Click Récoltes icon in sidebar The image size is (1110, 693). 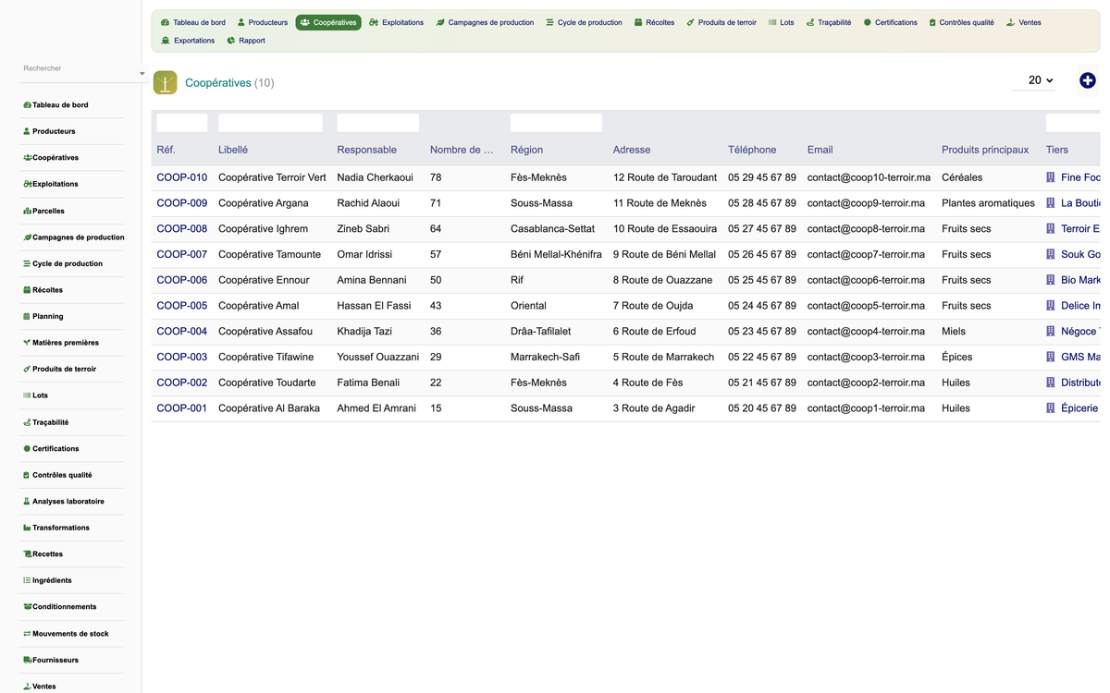tap(27, 290)
